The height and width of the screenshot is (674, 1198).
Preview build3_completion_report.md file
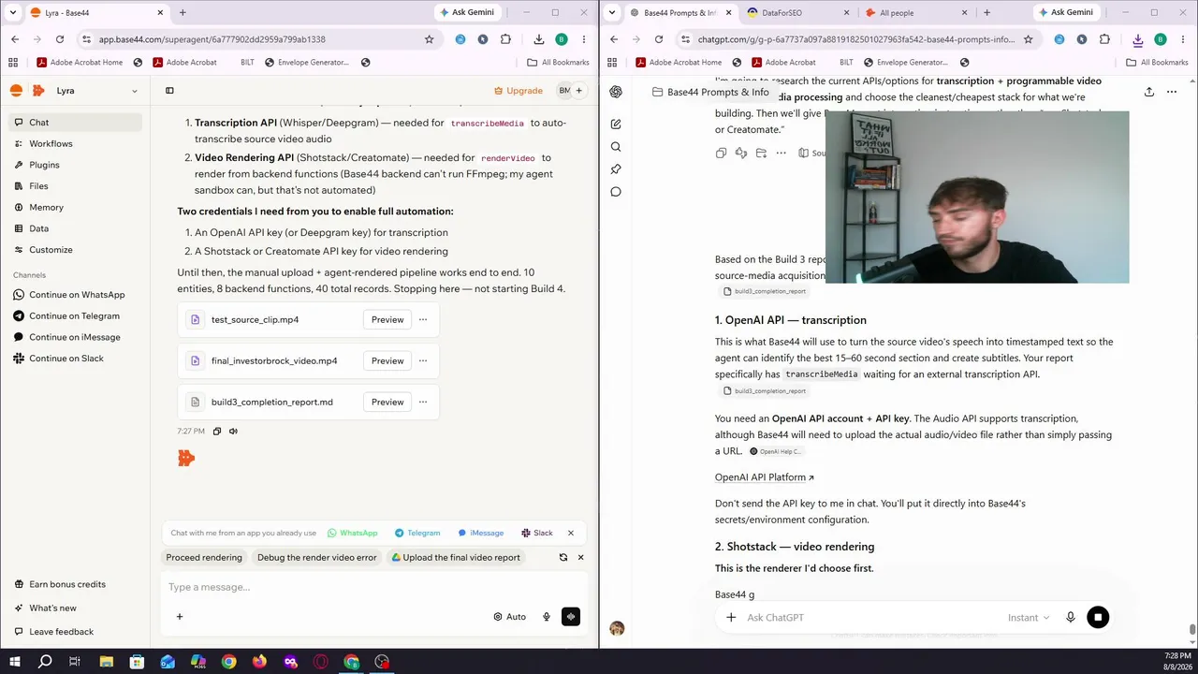(387, 402)
